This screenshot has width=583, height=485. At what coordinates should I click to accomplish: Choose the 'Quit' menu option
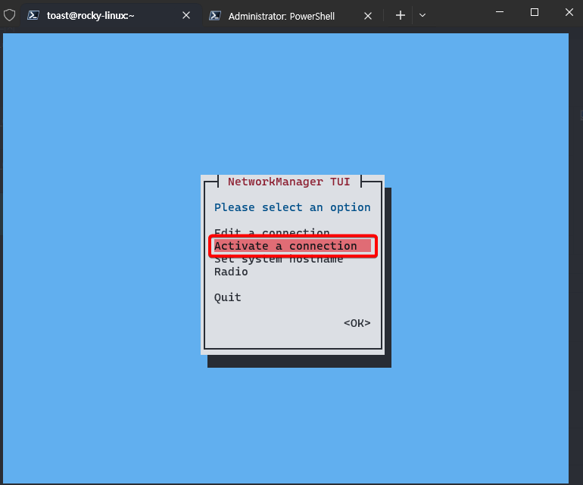coord(228,297)
